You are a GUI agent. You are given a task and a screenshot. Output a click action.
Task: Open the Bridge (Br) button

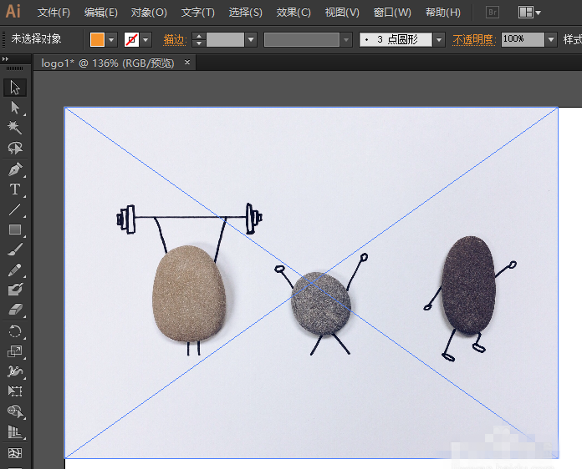click(x=493, y=13)
